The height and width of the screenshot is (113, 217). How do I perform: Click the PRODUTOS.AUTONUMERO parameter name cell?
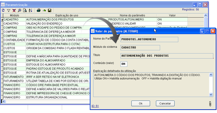[132, 19]
